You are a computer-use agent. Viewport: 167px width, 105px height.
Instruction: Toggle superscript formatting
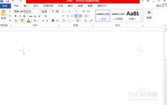[x=40, y=16]
